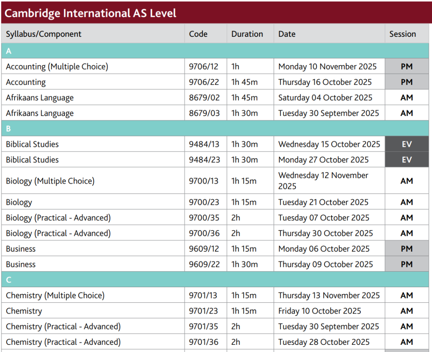Viewport: 432px width, 352px height.
Task: Click code '9609/22'
Action: (x=204, y=264)
